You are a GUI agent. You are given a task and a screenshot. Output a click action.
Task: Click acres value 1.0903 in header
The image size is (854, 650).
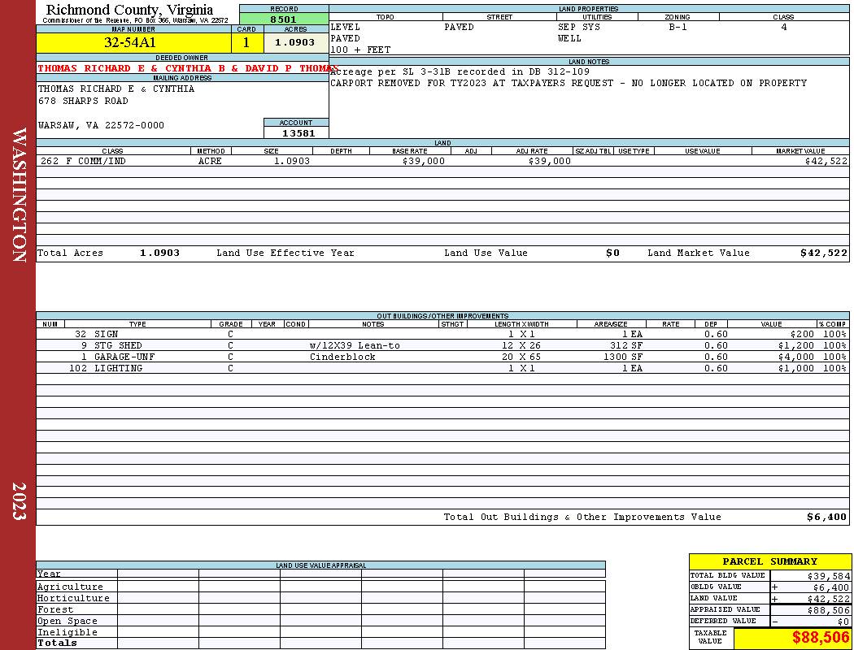294,42
